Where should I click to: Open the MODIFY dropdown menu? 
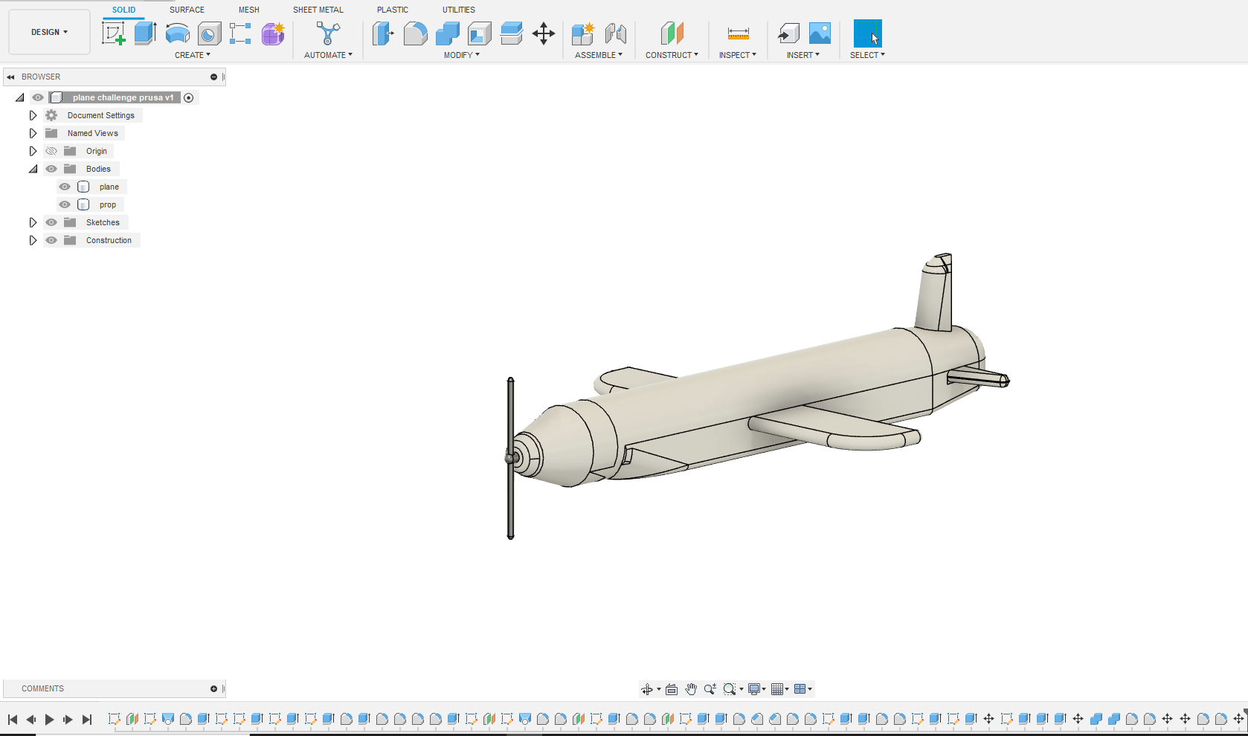(462, 55)
